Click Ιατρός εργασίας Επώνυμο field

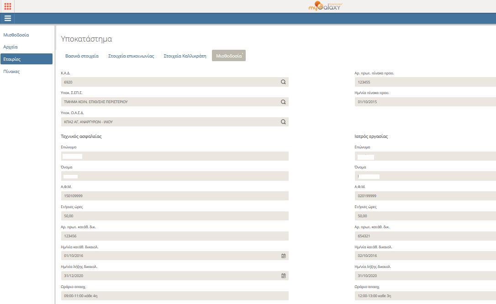point(425,156)
